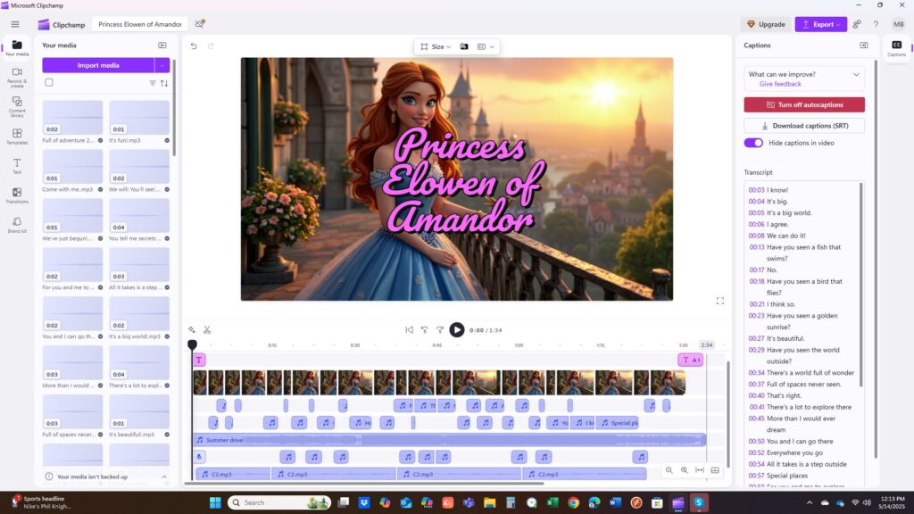914x514 pixels.
Task: Click the Give feedback link
Action: (x=780, y=84)
